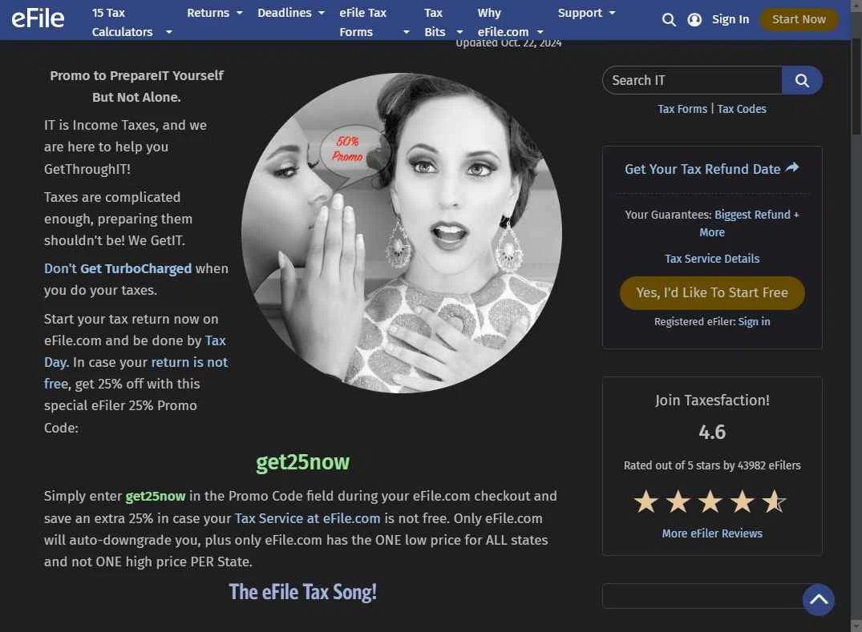Click the scroll-to-top chevron button
The height and width of the screenshot is (632, 862).
point(818,599)
